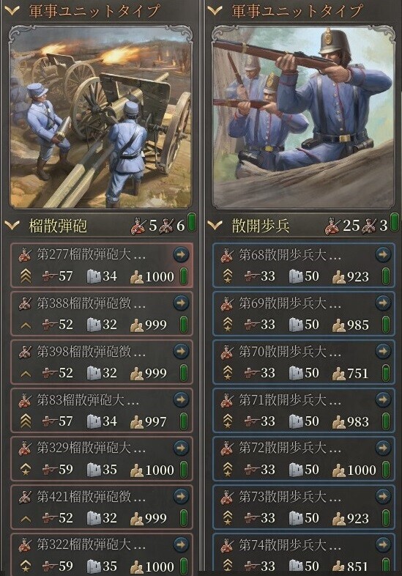Collapse right 軍事ユニットタイプ section
This screenshot has height=576, width=402.
[215, 11]
